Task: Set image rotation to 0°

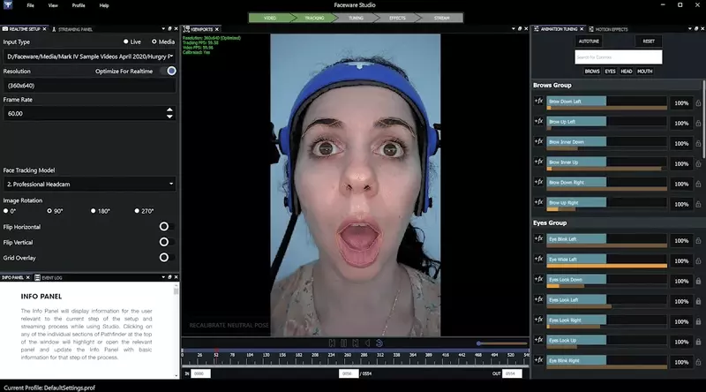Action: pyautogui.click(x=6, y=211)
